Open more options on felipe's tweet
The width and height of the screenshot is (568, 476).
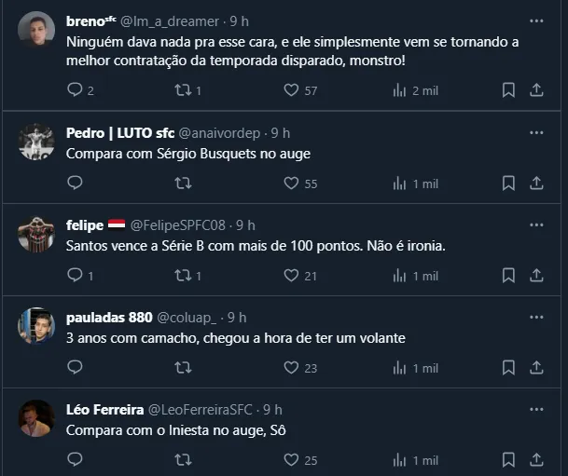pos(536,225)
